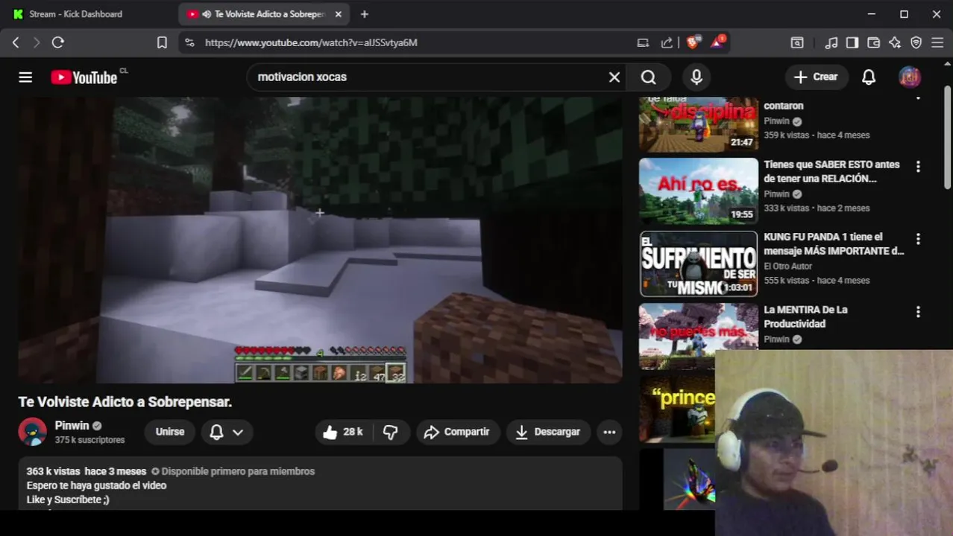Screen dimensions: 953x536
Task: Click the Unirse membership button
Action: [x=170, y=432]
